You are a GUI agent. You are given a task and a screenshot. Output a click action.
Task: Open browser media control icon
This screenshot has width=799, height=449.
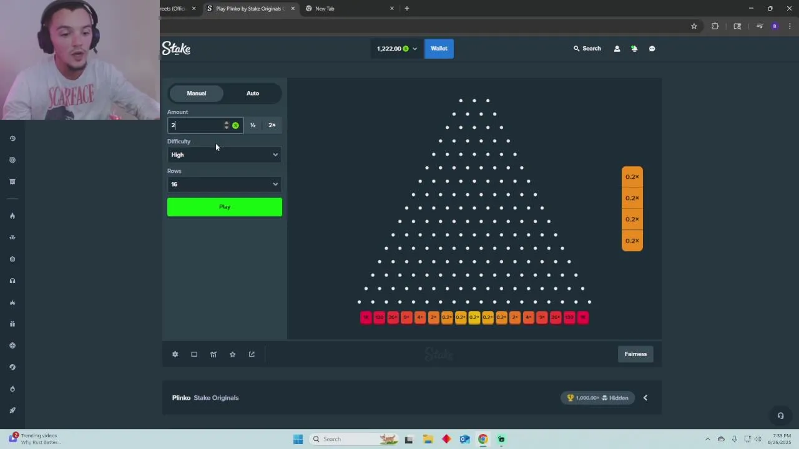pyautogui.click(x=760, y=26)
